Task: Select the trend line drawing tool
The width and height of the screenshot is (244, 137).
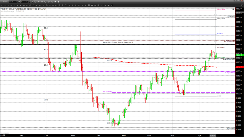Action: pyautogui.click(x=2, y=5)
